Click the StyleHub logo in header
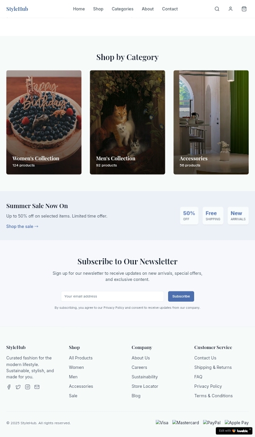 click(x=17, y=9)
